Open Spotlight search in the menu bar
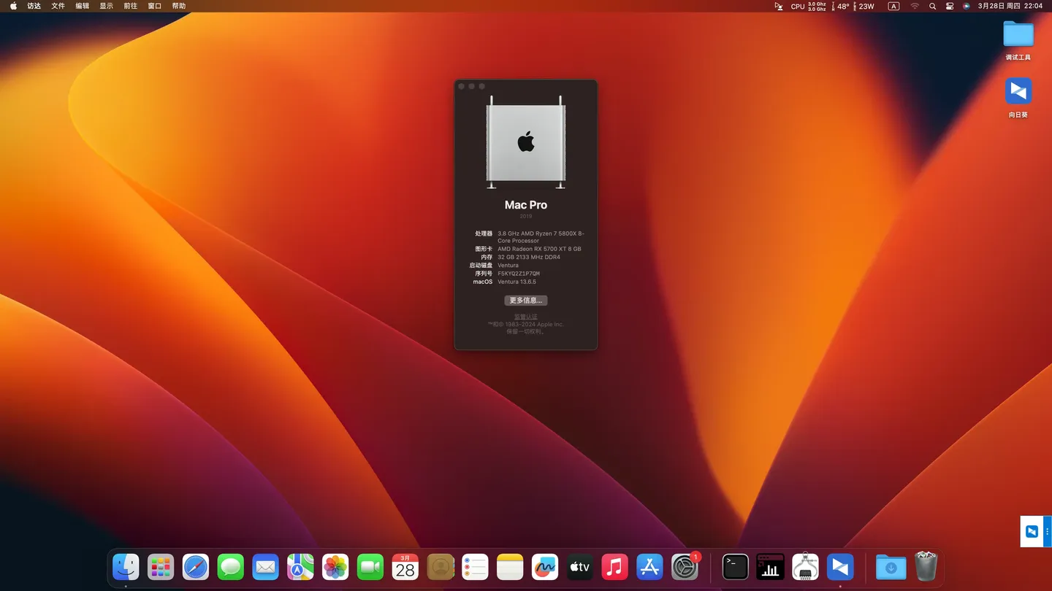 932,6
